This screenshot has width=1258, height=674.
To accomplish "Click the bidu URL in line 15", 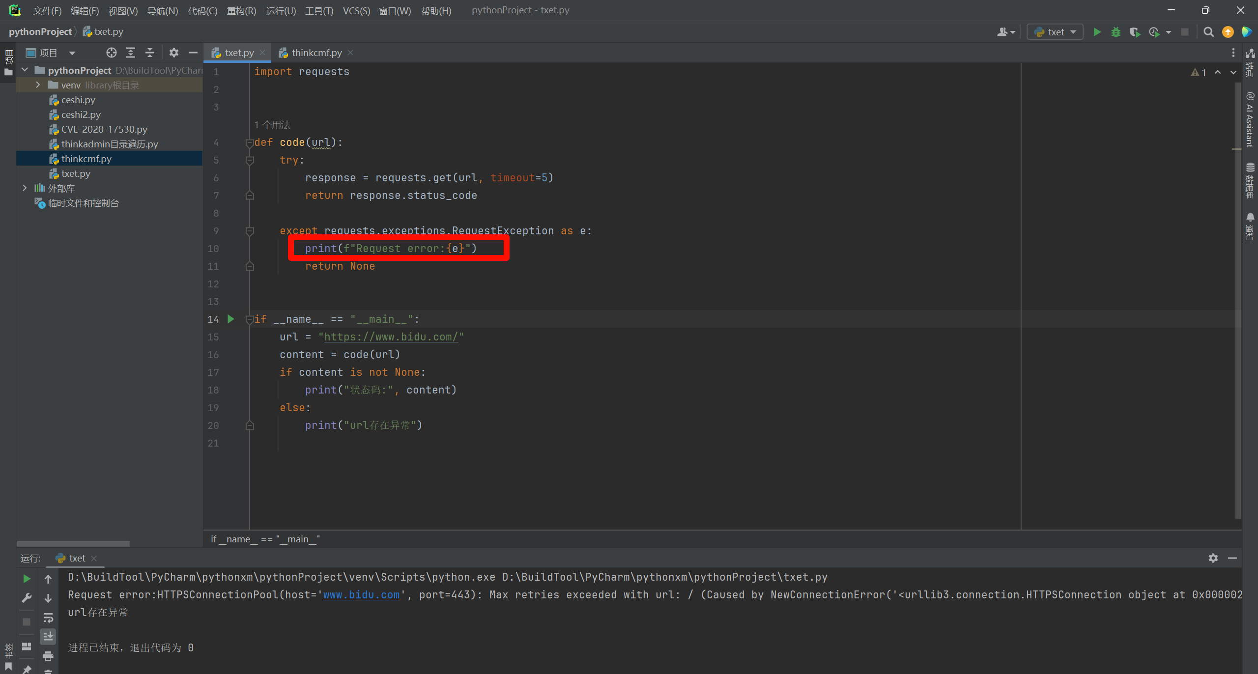I will click(x=391, y=337).
